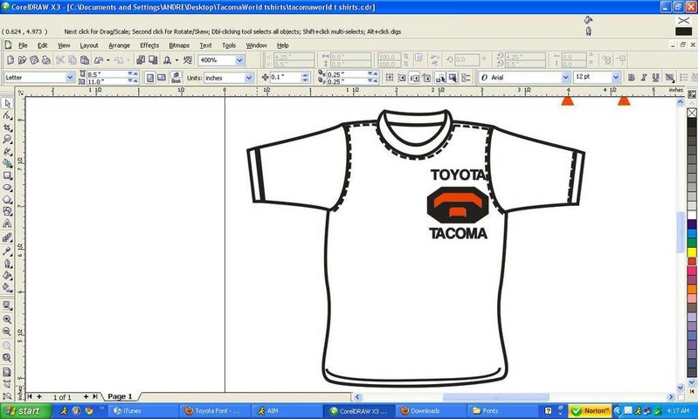Screen dimensions: 698x419
Task: Switch to Toyota Font taskbar window
Action: tap(215, 411)
